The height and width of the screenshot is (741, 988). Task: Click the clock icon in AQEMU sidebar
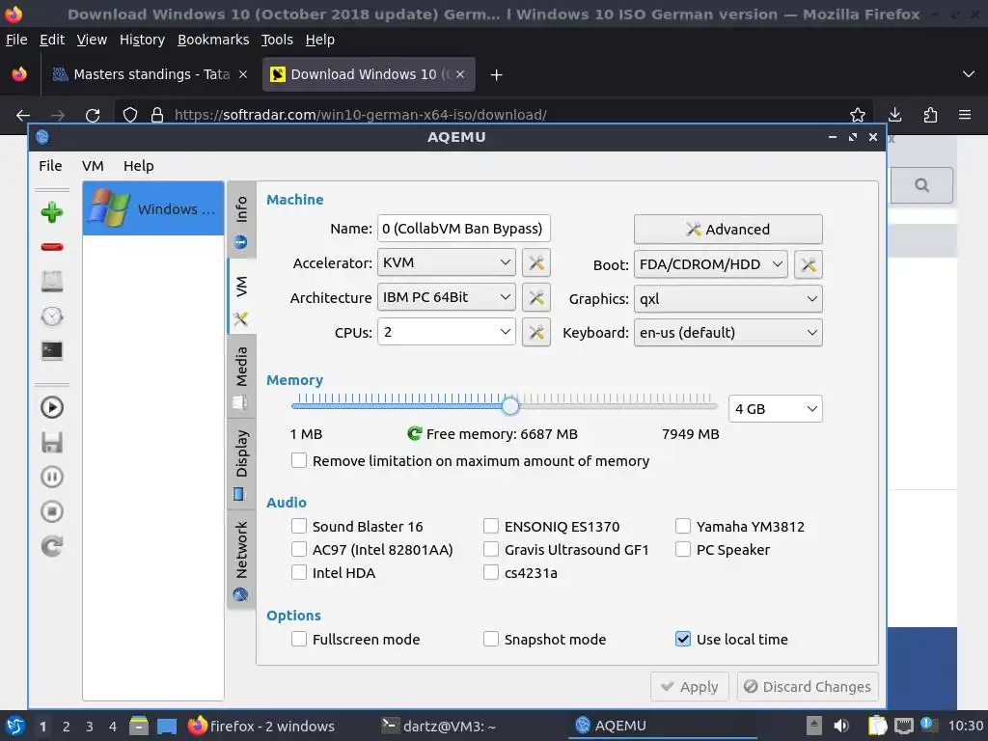click(52, 316)
